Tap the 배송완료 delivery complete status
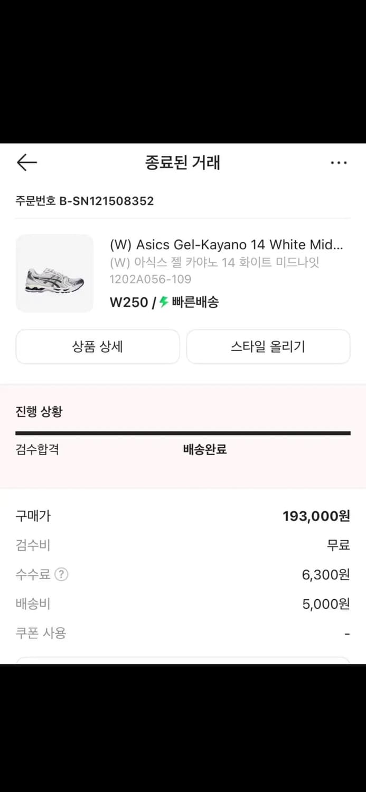Viewport: 366px width, 792px height. (205, 449)
